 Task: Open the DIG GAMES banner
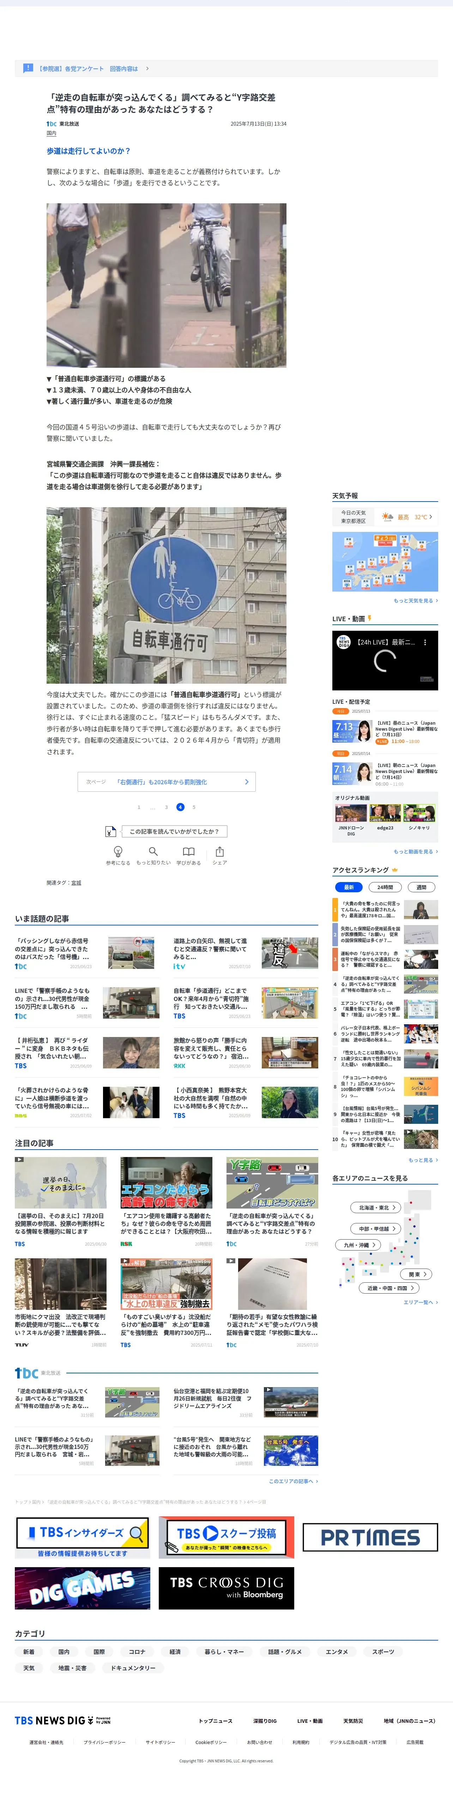coord(82,1588)
